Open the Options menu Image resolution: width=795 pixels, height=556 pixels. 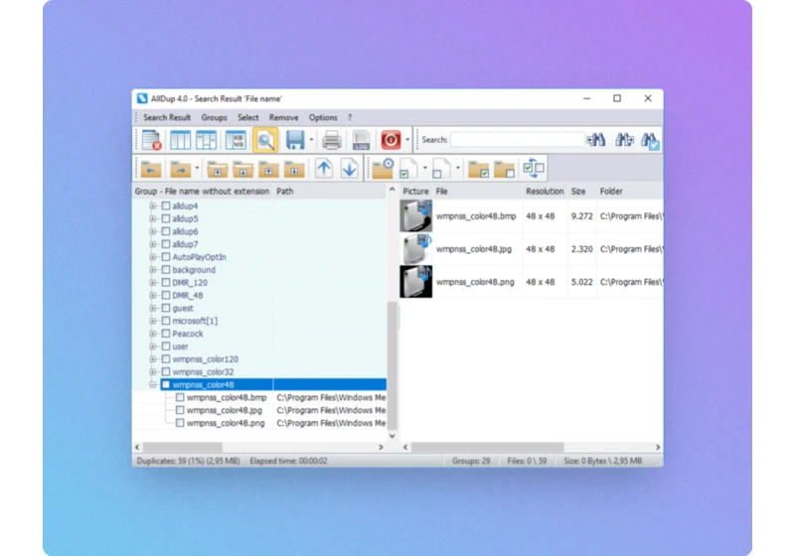click(323, 117)
